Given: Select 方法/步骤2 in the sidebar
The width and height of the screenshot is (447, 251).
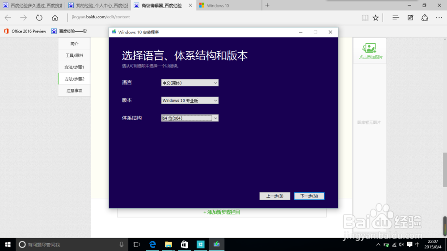Looking at the screenshot, I should pyautogui.click(x=74, y=79).
